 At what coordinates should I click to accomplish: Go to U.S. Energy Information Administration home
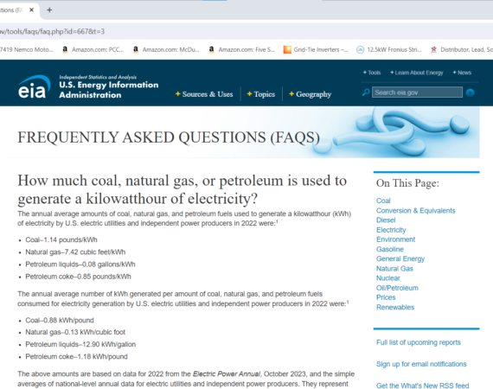coord(109,90)
